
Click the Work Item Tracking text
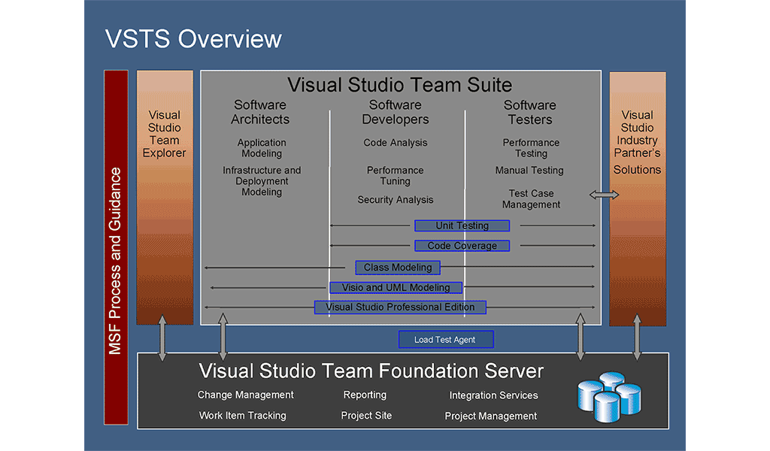[243, 415]
